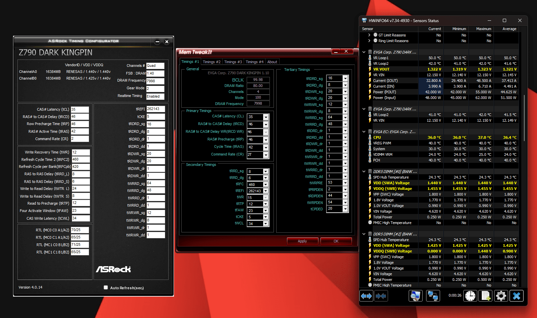
Task: Click the thermometer icon beside System sensor
Action: pos(370,149)
